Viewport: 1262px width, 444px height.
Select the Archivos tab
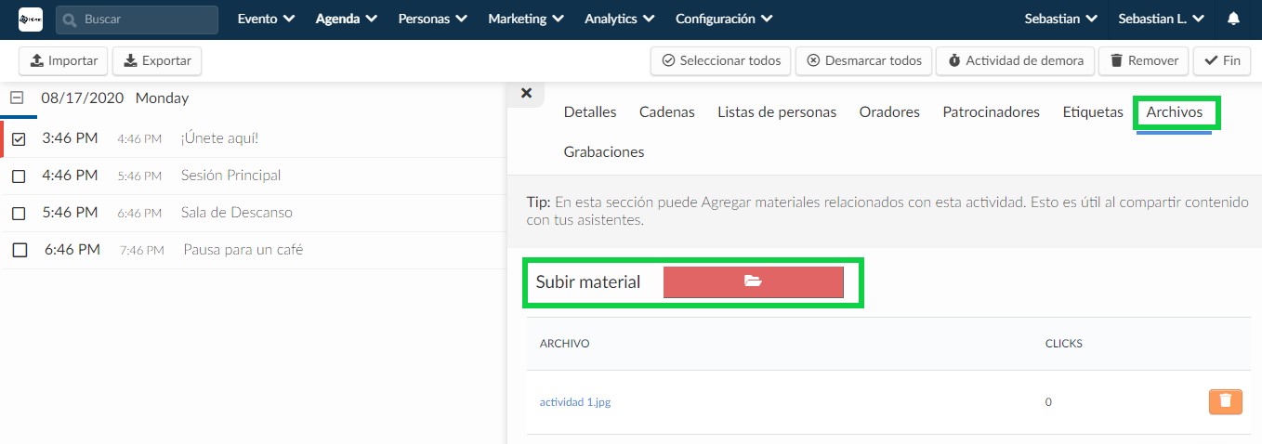tap(1175, 111)
